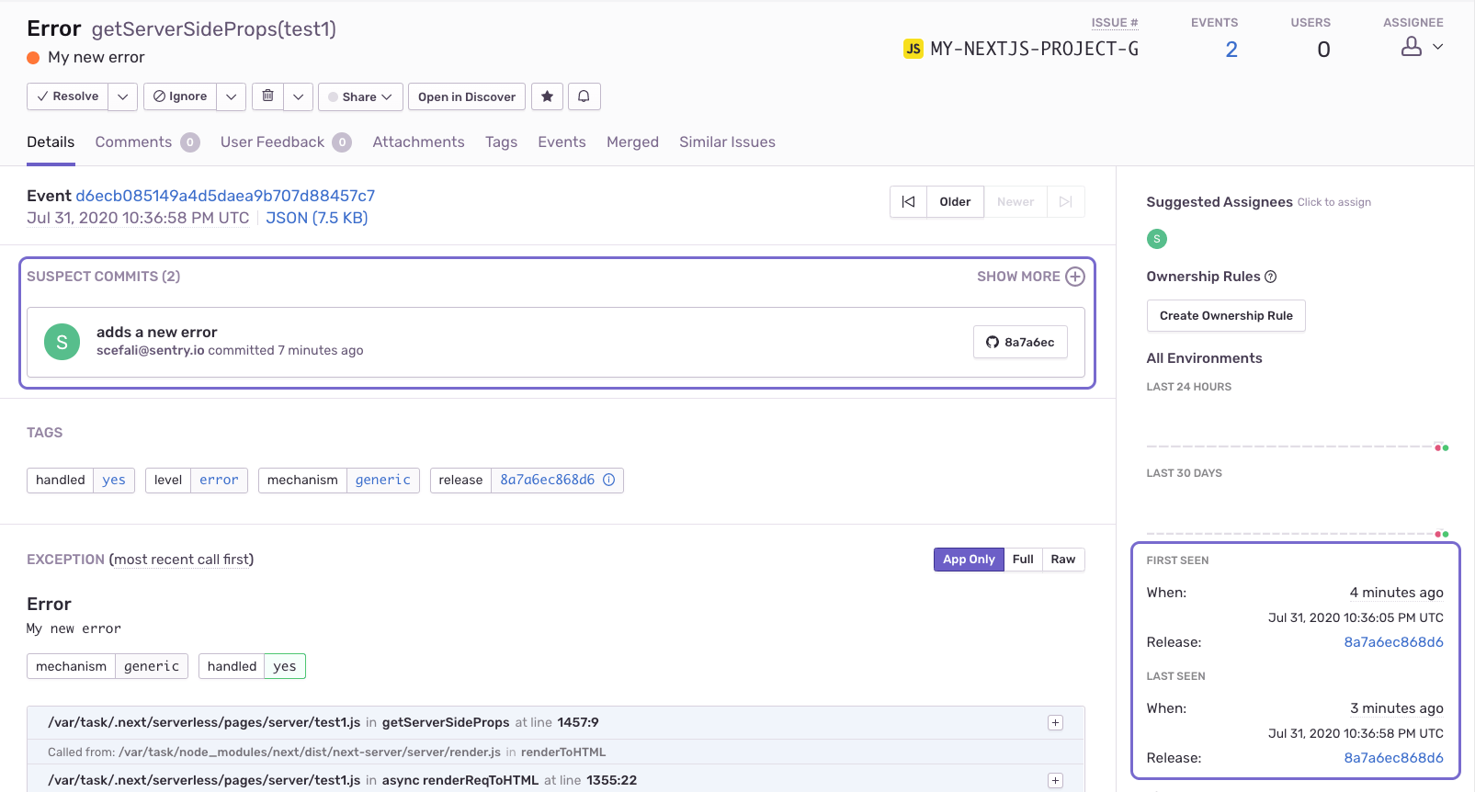Click Last 30 Days chart marker

pyautogui.click(x=1441, y=534)
